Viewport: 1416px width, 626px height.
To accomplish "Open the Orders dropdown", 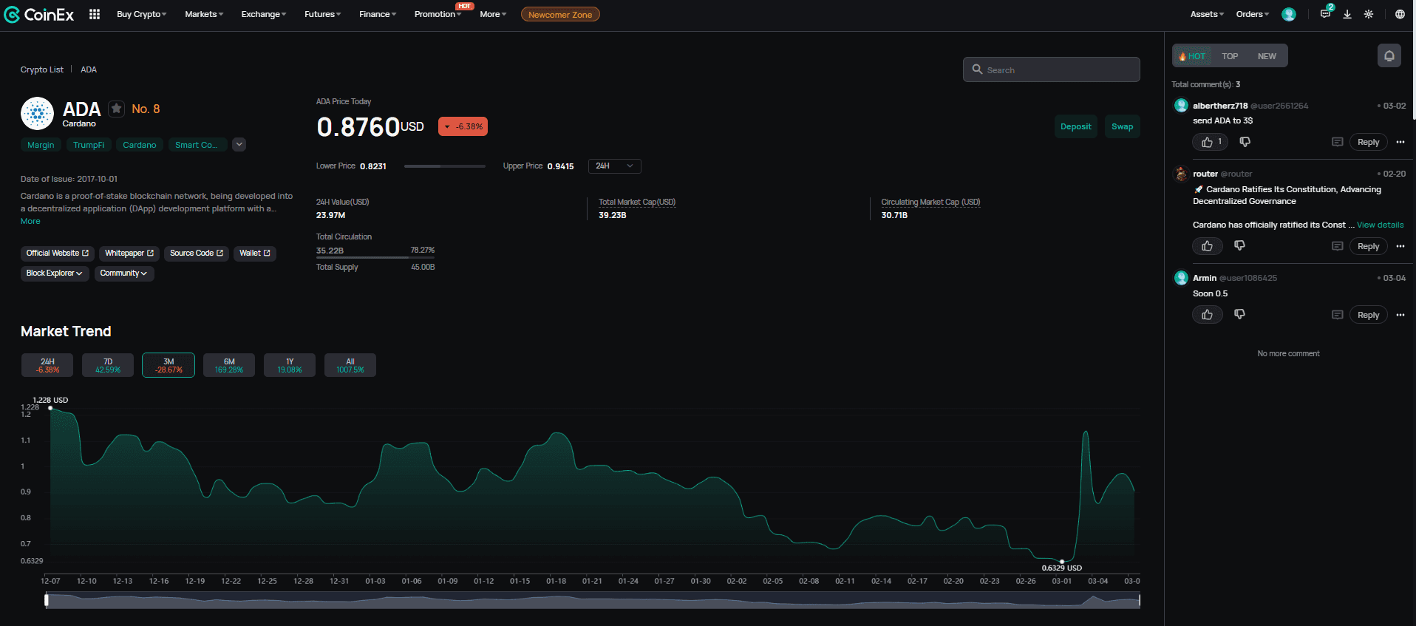I will (x=1252, y=14).
